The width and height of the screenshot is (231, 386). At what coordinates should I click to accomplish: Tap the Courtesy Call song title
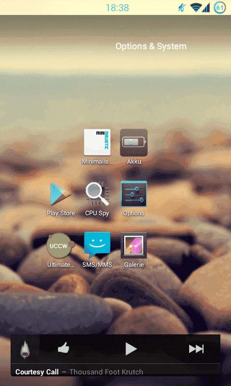tap(37, 372)
